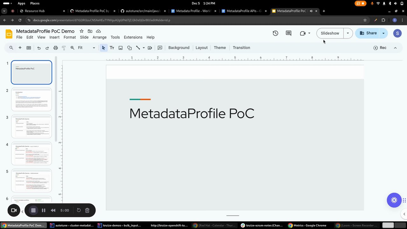Open the Format menu
Screen dimensions: 407x229
click(x=70, y=37)
